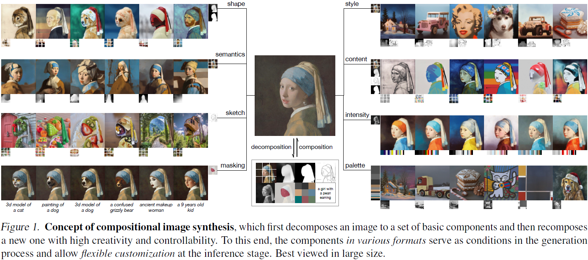Click the Van Gogh style portrait in the shape row
Image resolution: width=588 pixels, height=260 pixels.
191,21
